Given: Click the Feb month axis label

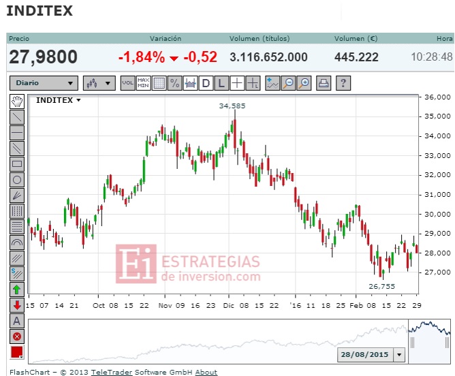Looking at the screenshot, I should pyautogui.click(x=356, y=305).
